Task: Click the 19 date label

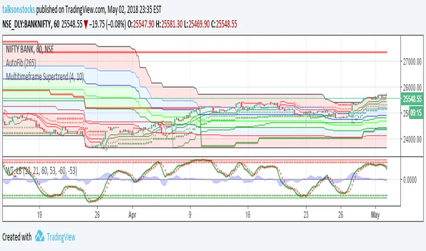Action: point(39,215)
